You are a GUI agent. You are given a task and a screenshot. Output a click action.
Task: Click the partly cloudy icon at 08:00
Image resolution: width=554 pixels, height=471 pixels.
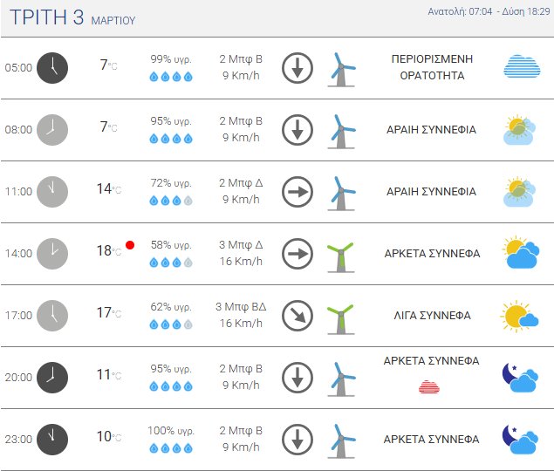(520, 130)
